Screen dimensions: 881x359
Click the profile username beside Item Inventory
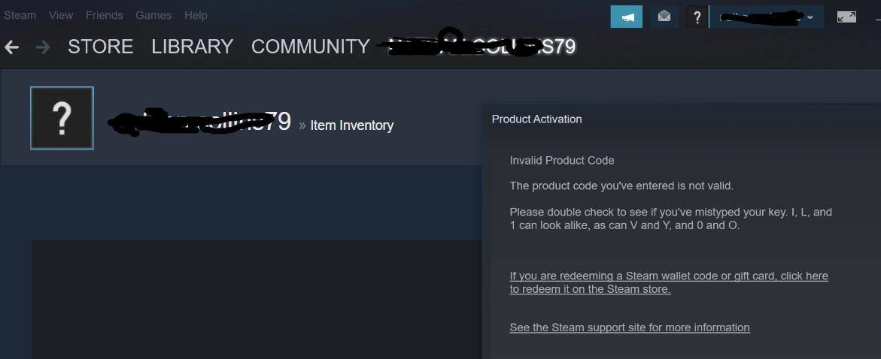199,122
